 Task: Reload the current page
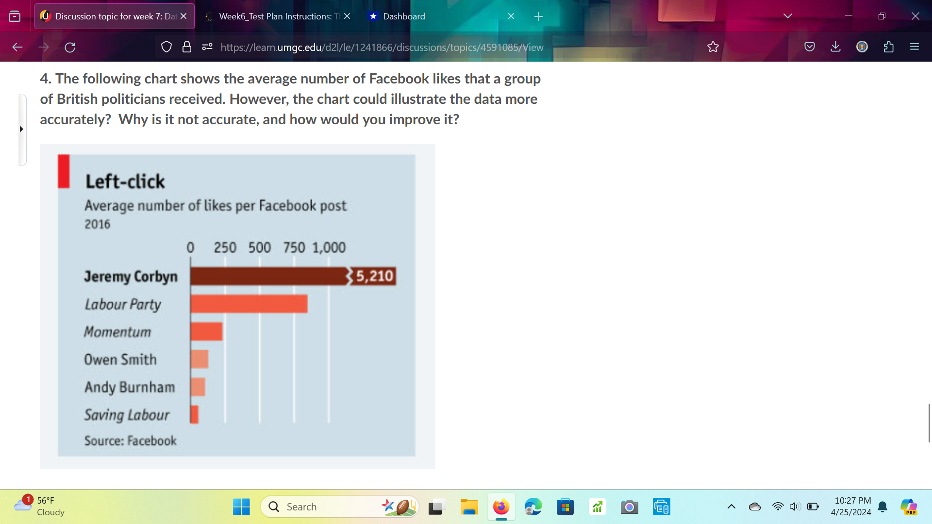pyautogui.click(x=70, y=47)
